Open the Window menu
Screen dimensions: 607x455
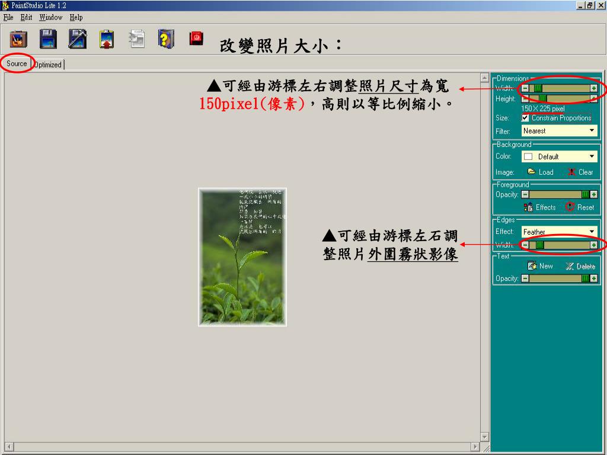pos(51,17)
